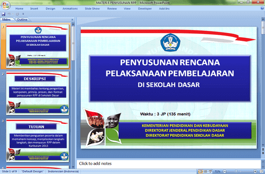Click the Save icon in Quick Access

click(3, 14)
